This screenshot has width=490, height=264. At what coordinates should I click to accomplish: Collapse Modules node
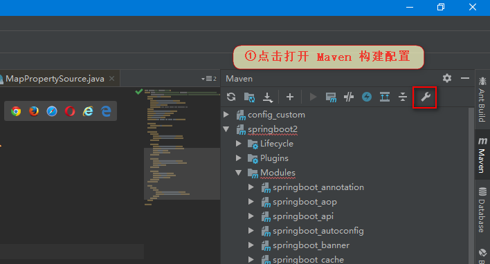click(239, 172)
